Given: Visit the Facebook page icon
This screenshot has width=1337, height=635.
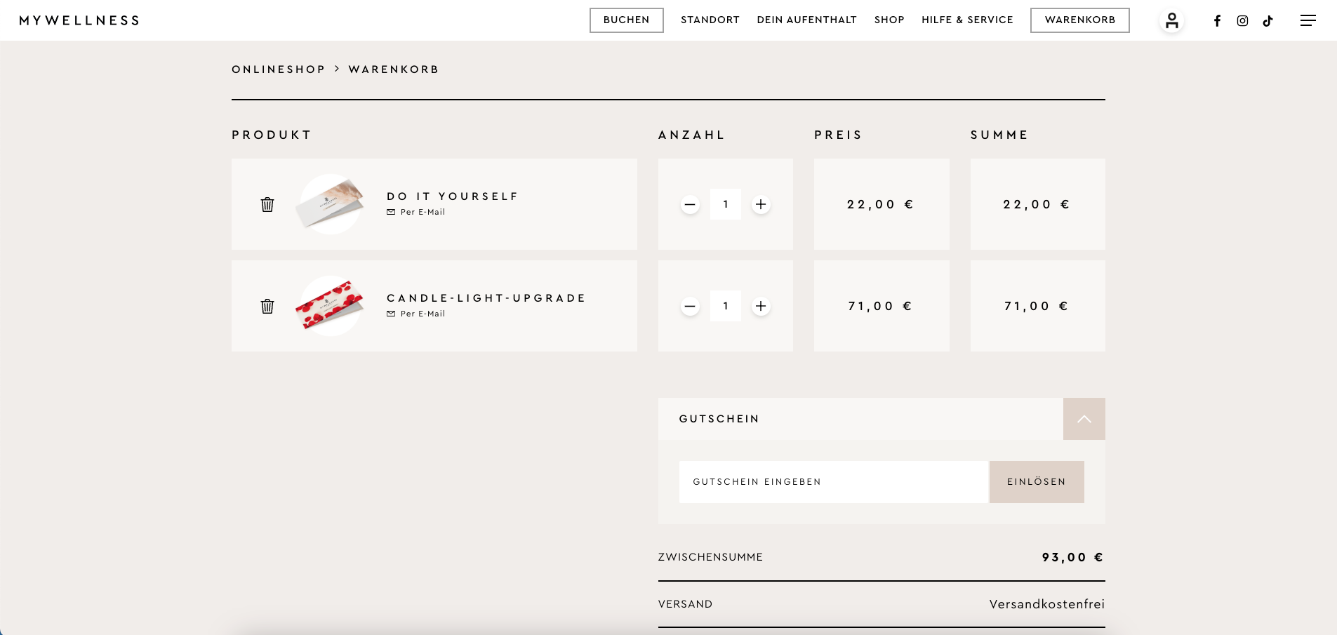Looking at the screenshot, I should [x=1217, y=21].
